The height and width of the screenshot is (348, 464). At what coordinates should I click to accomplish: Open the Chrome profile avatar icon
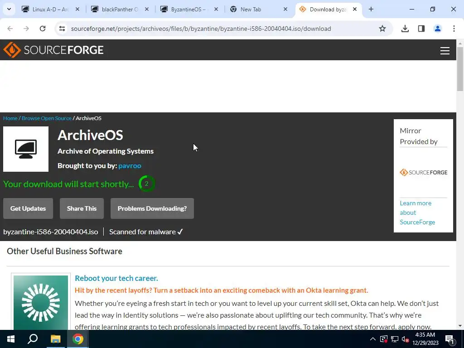438,29
